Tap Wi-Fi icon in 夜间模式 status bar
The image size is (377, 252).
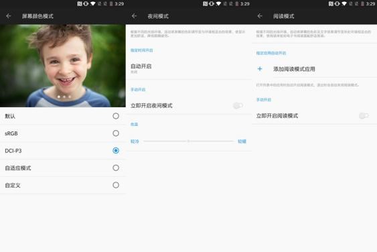click(x=218, y=3)
